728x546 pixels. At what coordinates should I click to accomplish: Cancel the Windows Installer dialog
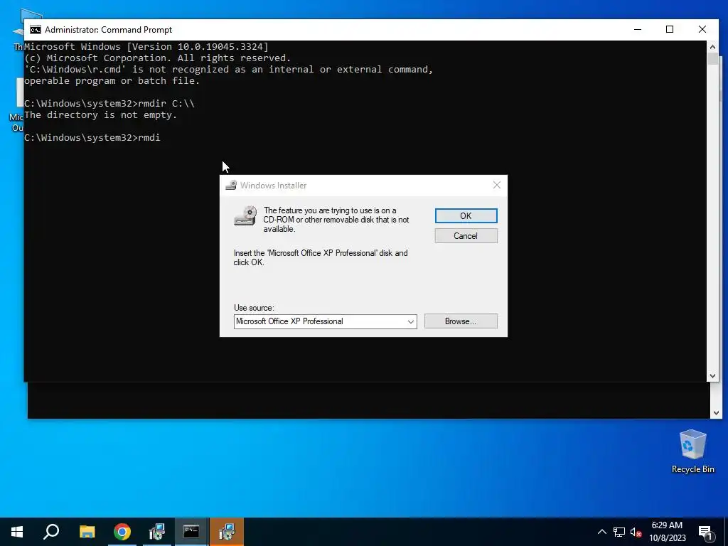(x=466, y=236)
